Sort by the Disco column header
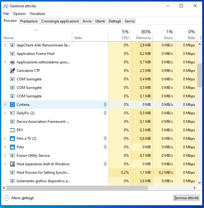 click(164, 35)
